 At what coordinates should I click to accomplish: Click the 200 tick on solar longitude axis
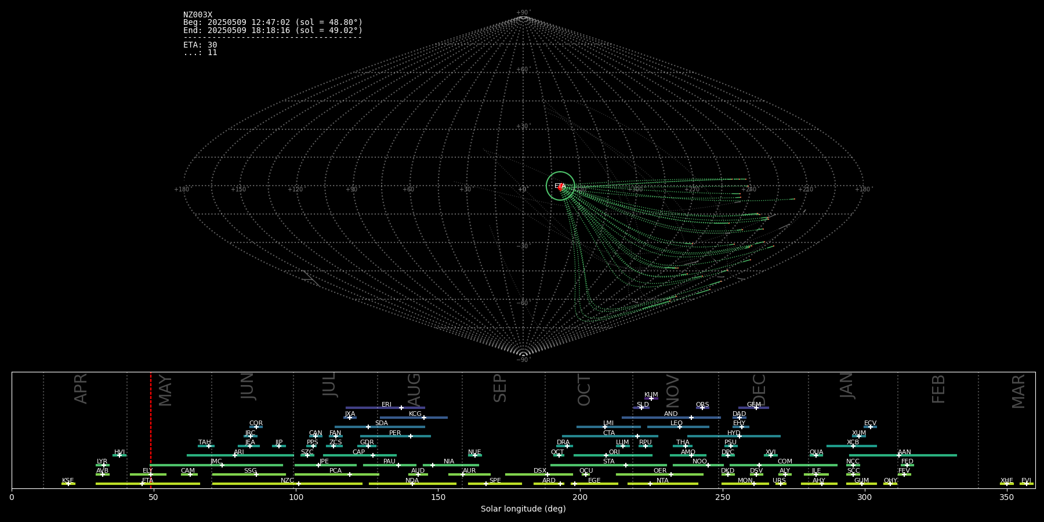click(x=580, y=496)
